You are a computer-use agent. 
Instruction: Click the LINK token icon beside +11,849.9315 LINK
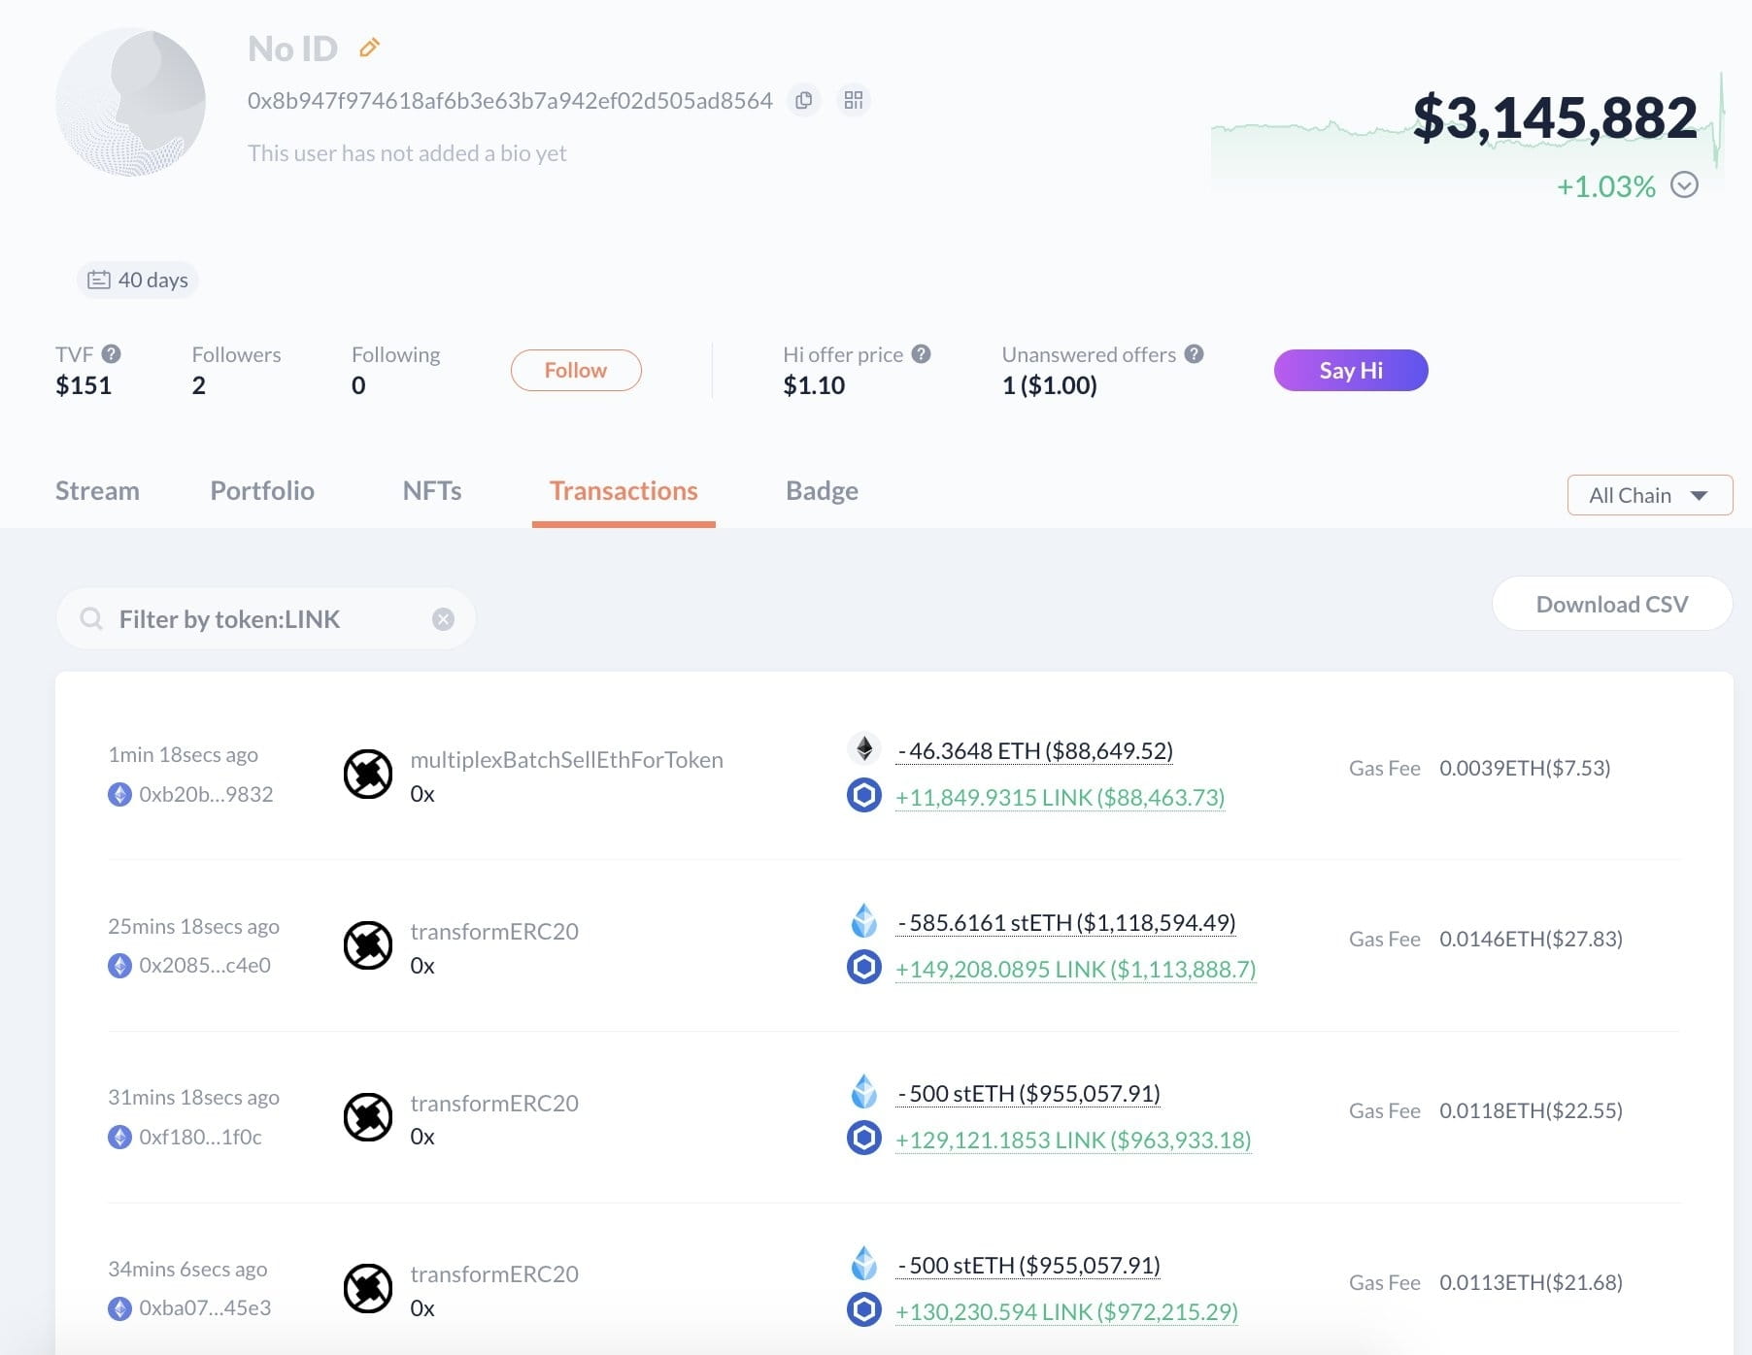pos(864,795)
